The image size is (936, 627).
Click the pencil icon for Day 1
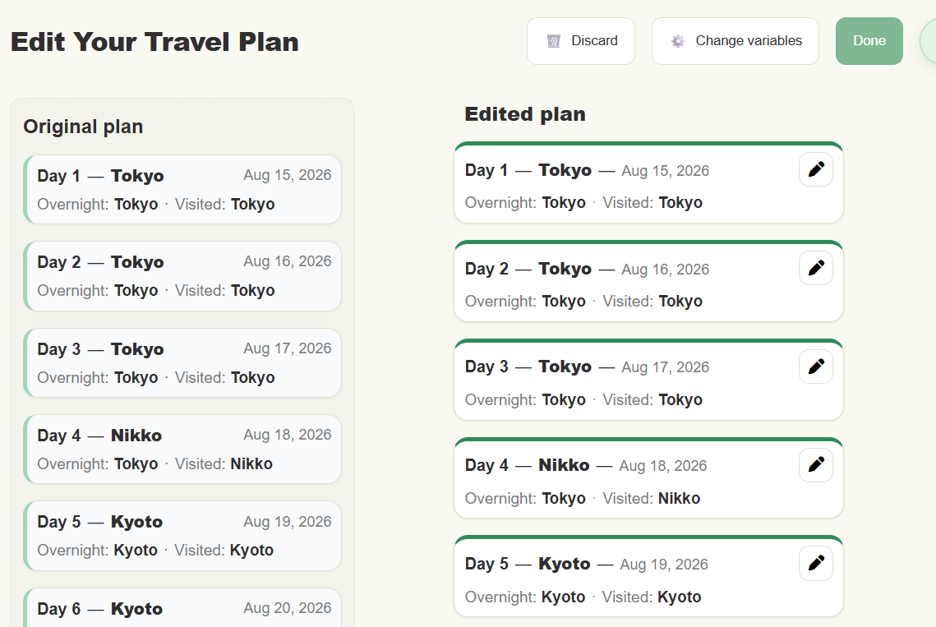coord(816,169)
